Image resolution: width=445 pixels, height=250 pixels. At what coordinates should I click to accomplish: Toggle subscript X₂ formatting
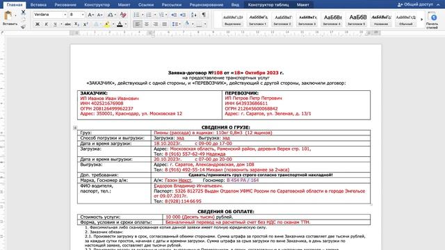[x=76, y=24]
